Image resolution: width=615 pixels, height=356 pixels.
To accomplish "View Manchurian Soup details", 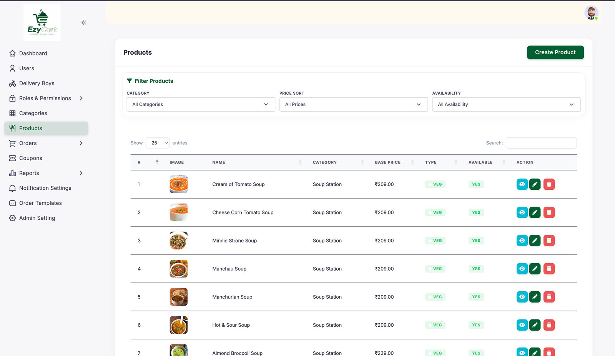I will pyautogui.click(x=522, y=297).
